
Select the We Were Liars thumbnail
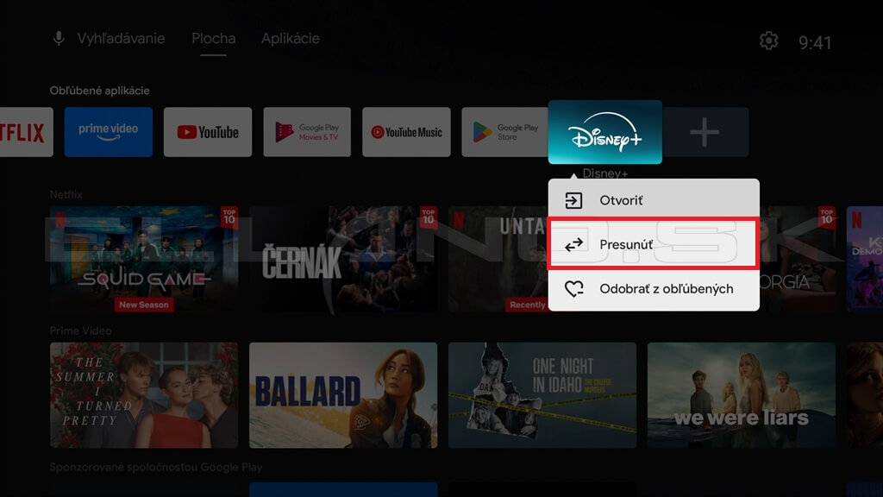(742, 395)
